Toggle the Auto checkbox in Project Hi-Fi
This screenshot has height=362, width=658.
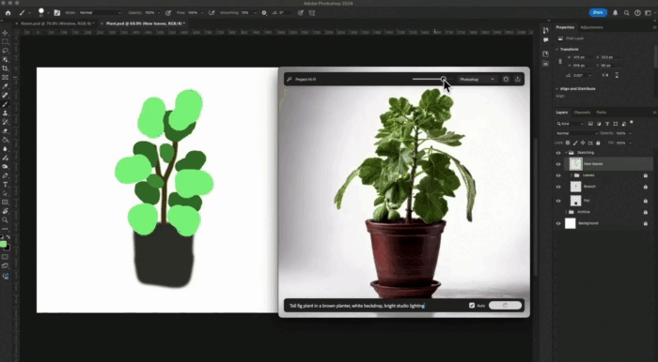472,306
